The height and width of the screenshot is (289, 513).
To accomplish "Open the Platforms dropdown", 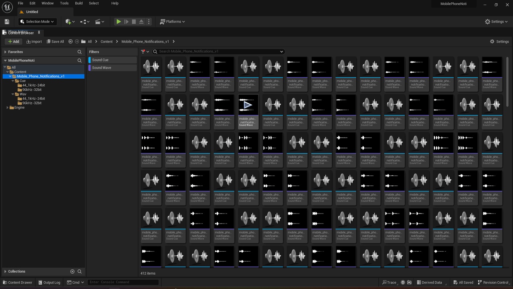I will pyautogui.click(x=173, y=22).
